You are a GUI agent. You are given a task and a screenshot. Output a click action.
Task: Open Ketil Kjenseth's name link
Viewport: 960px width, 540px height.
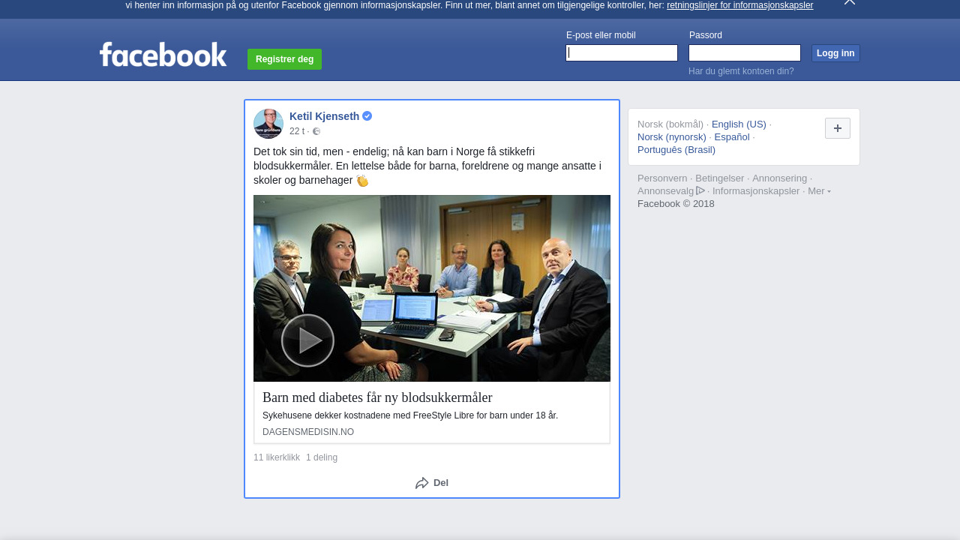(325, 116)
